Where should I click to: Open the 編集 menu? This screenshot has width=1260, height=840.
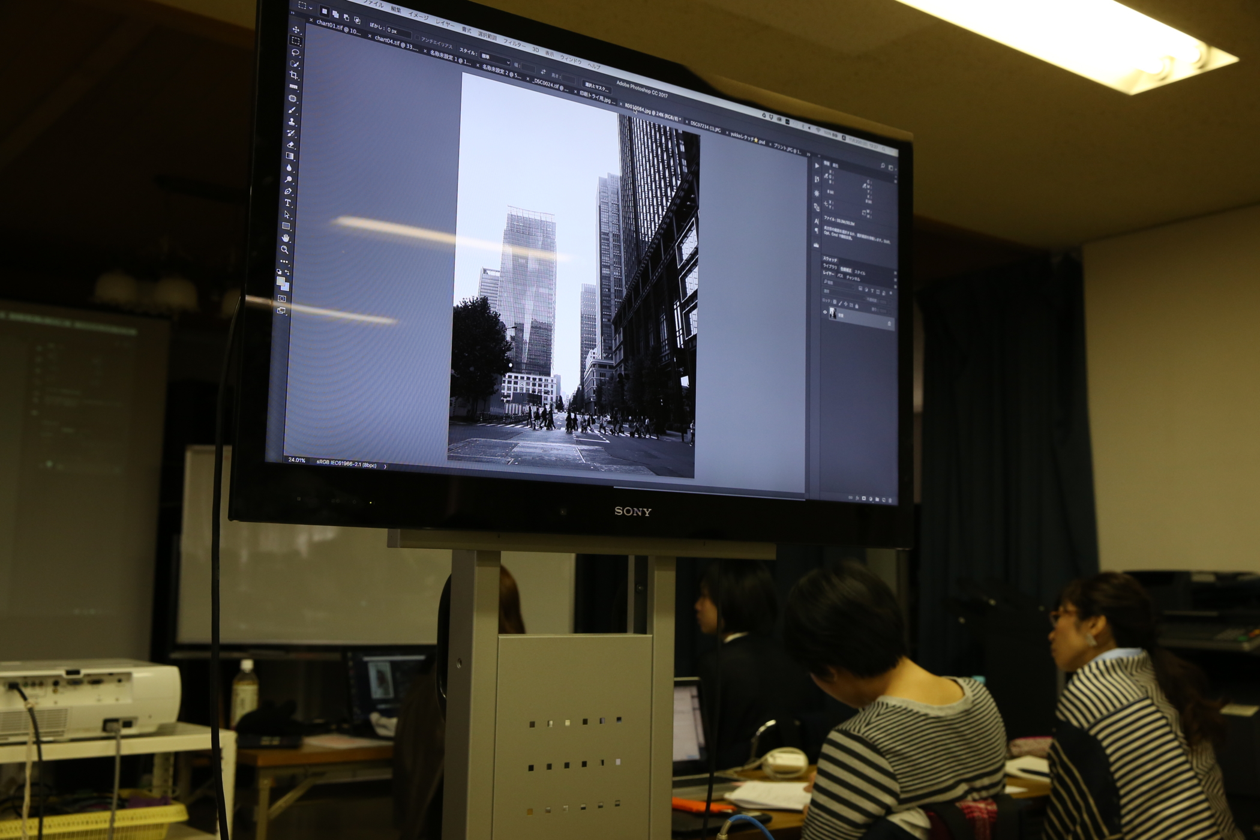tap(396, 10)
